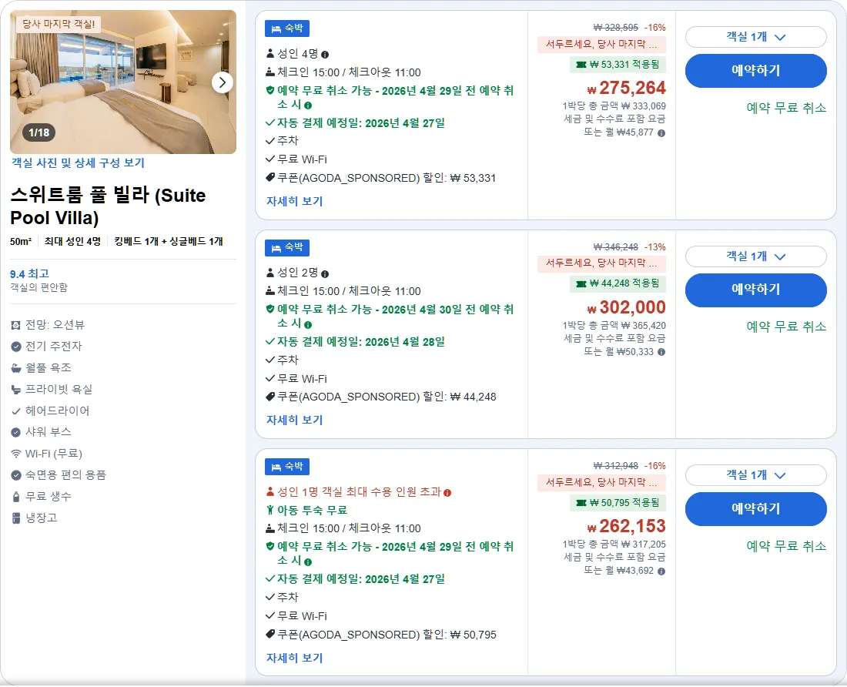Click info icon next to 월 ₩43,692
Viewport: 847px width, 687px height.
point(661,571)
